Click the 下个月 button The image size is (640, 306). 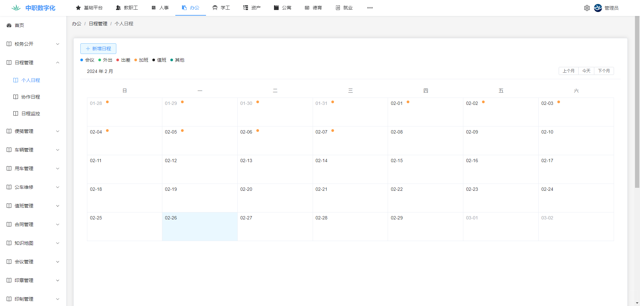(604, 71)
